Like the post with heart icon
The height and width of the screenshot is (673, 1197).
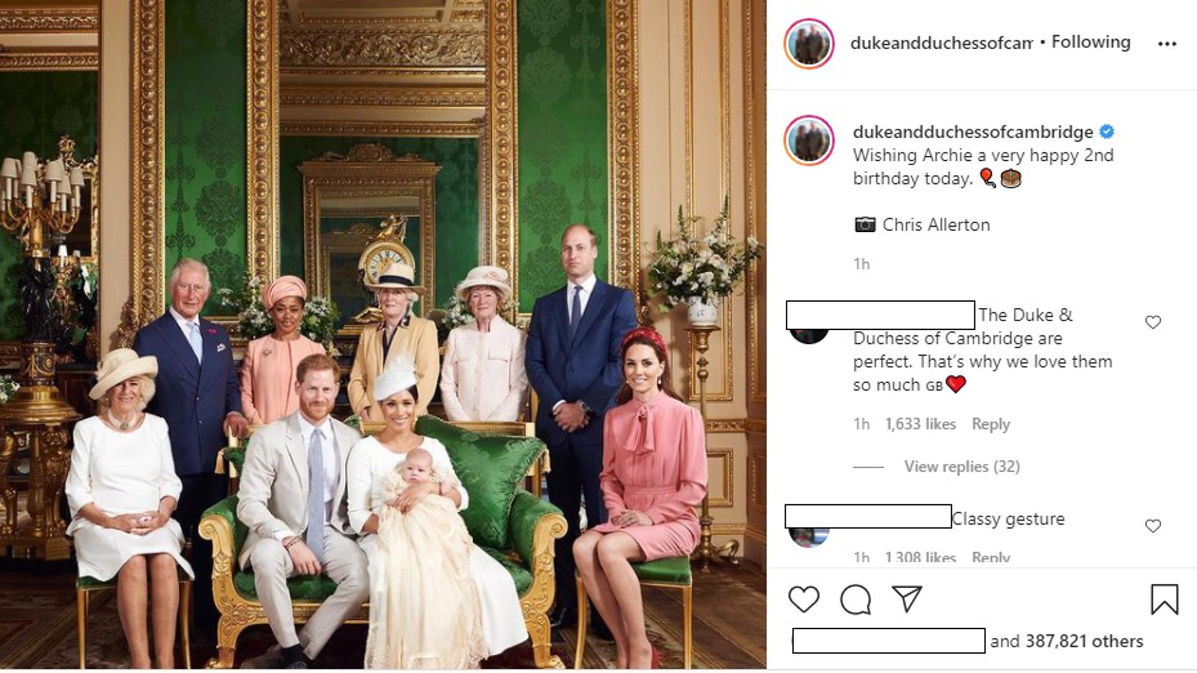pos(803,599)
